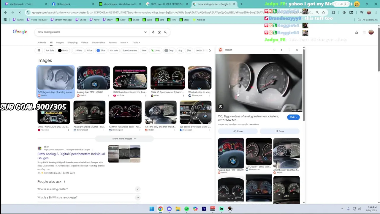Open the More search types dropdown
The height and width of the screenshot is (214, 380).
pos(124,43)
